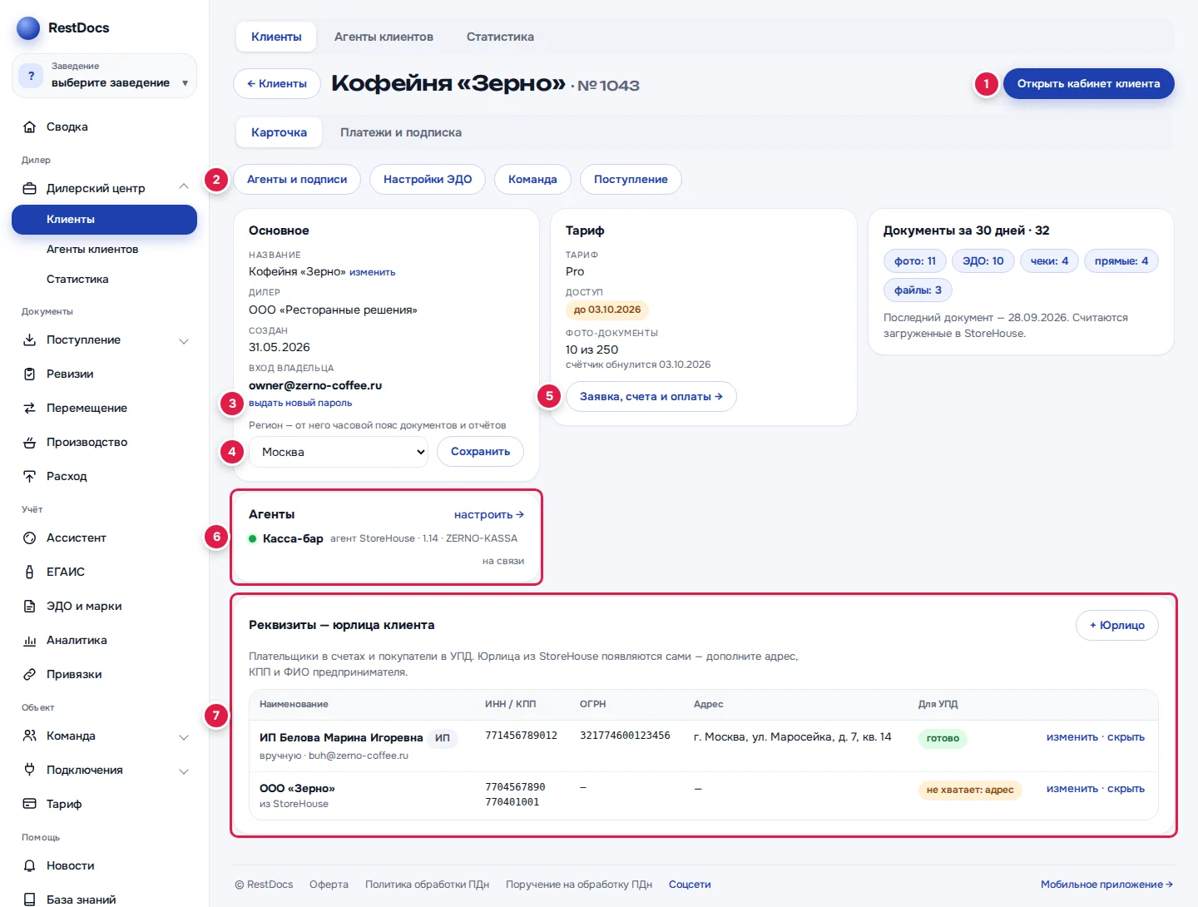Save the region with Сохранить
The image size is (1198, 907).
click(480, 452)
